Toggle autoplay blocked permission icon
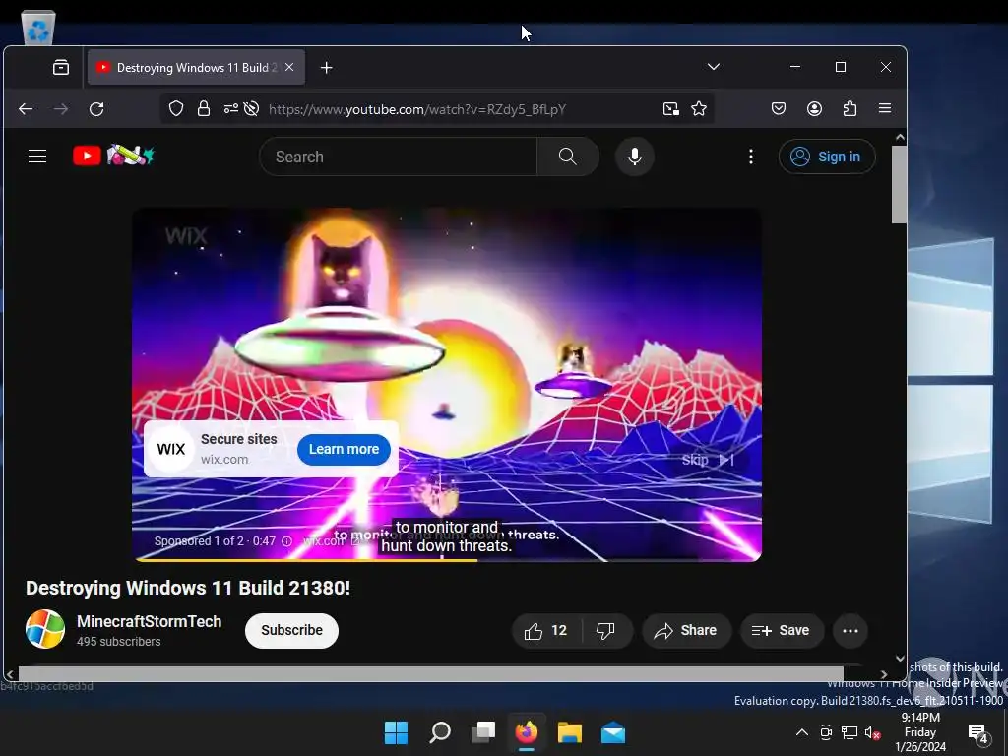 tap(251, 108)
